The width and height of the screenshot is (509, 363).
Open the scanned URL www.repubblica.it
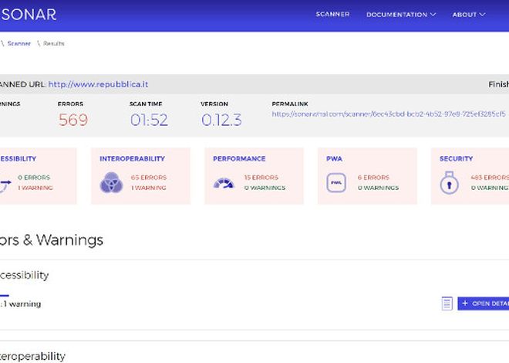tap(98, 84)
